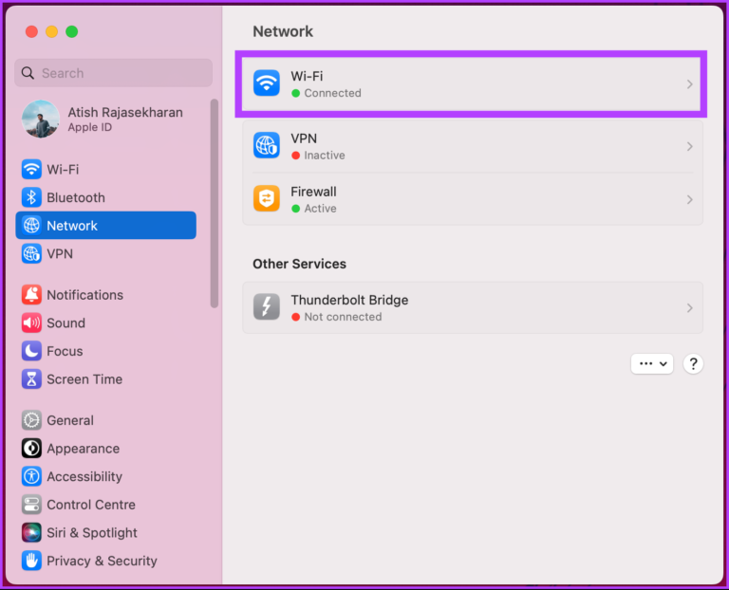
Task: Click the question mark help button
Action: click(x=693, y=363)
